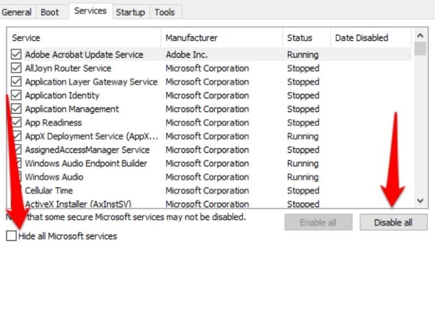
Task: Click the Disable all button
Action: [393, 222]
